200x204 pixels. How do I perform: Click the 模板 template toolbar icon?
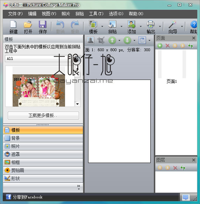tap(93, 24)
